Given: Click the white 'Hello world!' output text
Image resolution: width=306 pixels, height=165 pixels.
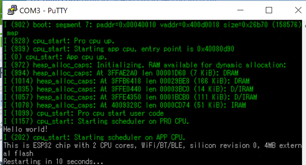Looking at the screenshot, I should (25, 130).
